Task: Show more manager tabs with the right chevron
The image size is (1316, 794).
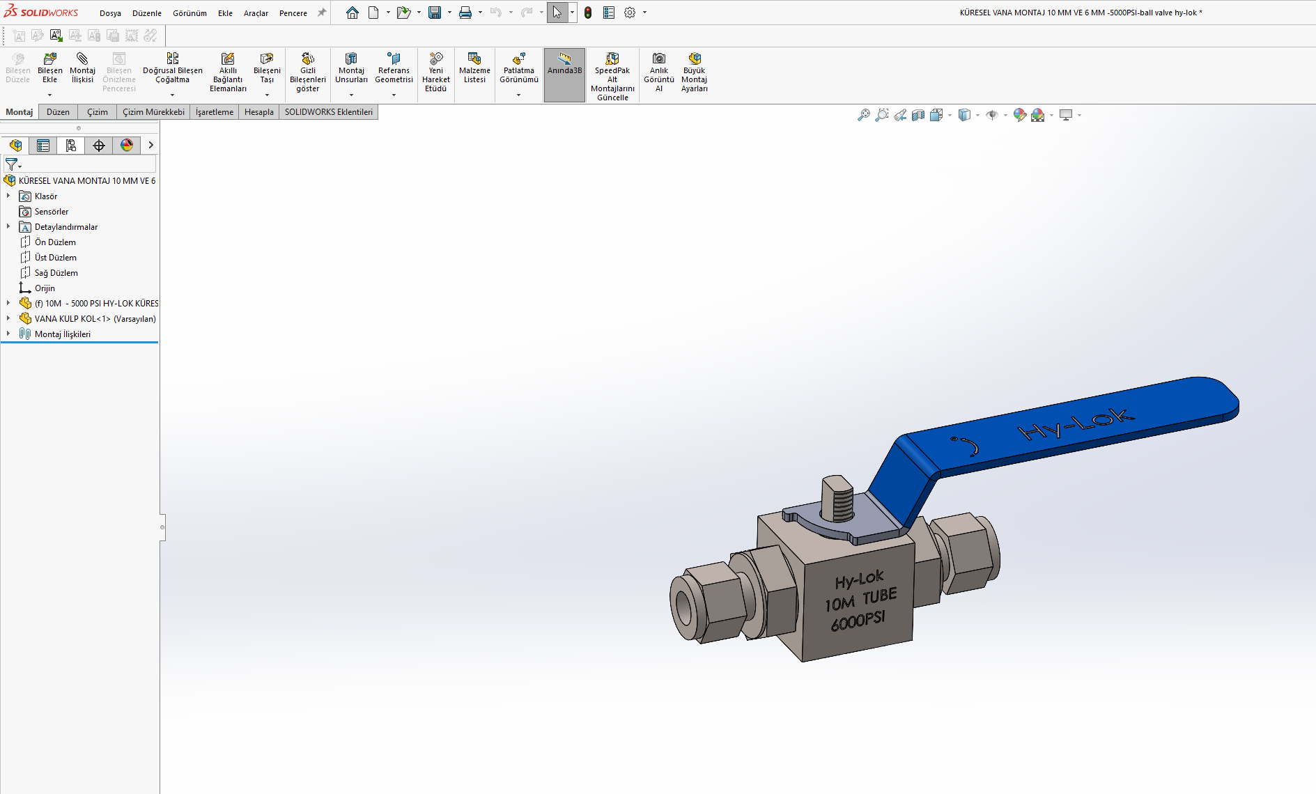Action: 150,145
